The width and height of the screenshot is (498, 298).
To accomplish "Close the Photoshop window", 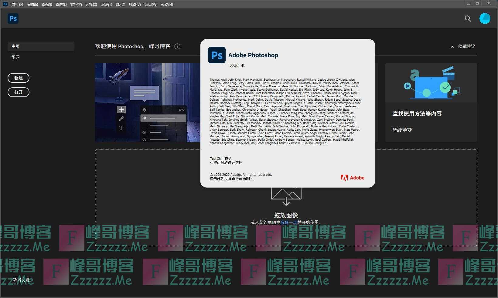I will coord(489,4).
